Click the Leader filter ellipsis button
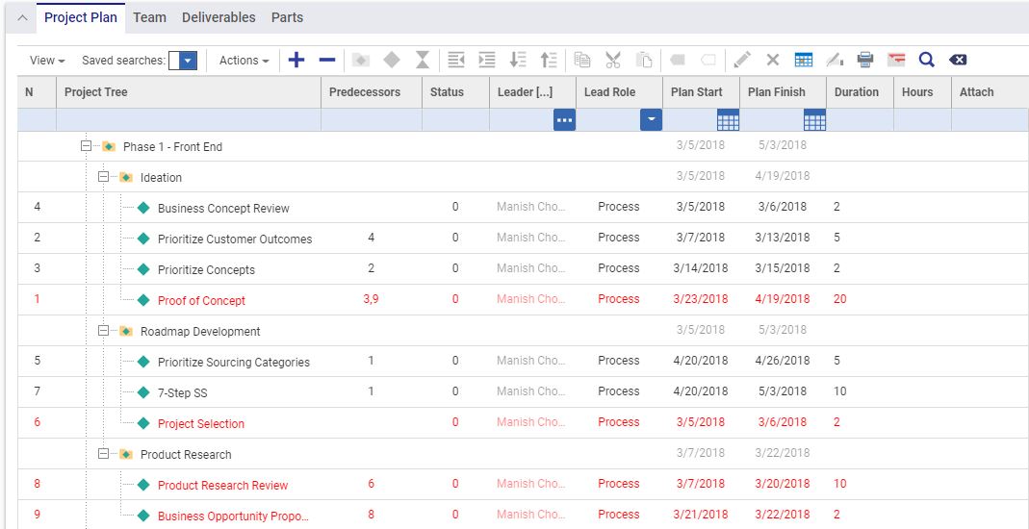 pyautogui.click(x=564, y=120)
